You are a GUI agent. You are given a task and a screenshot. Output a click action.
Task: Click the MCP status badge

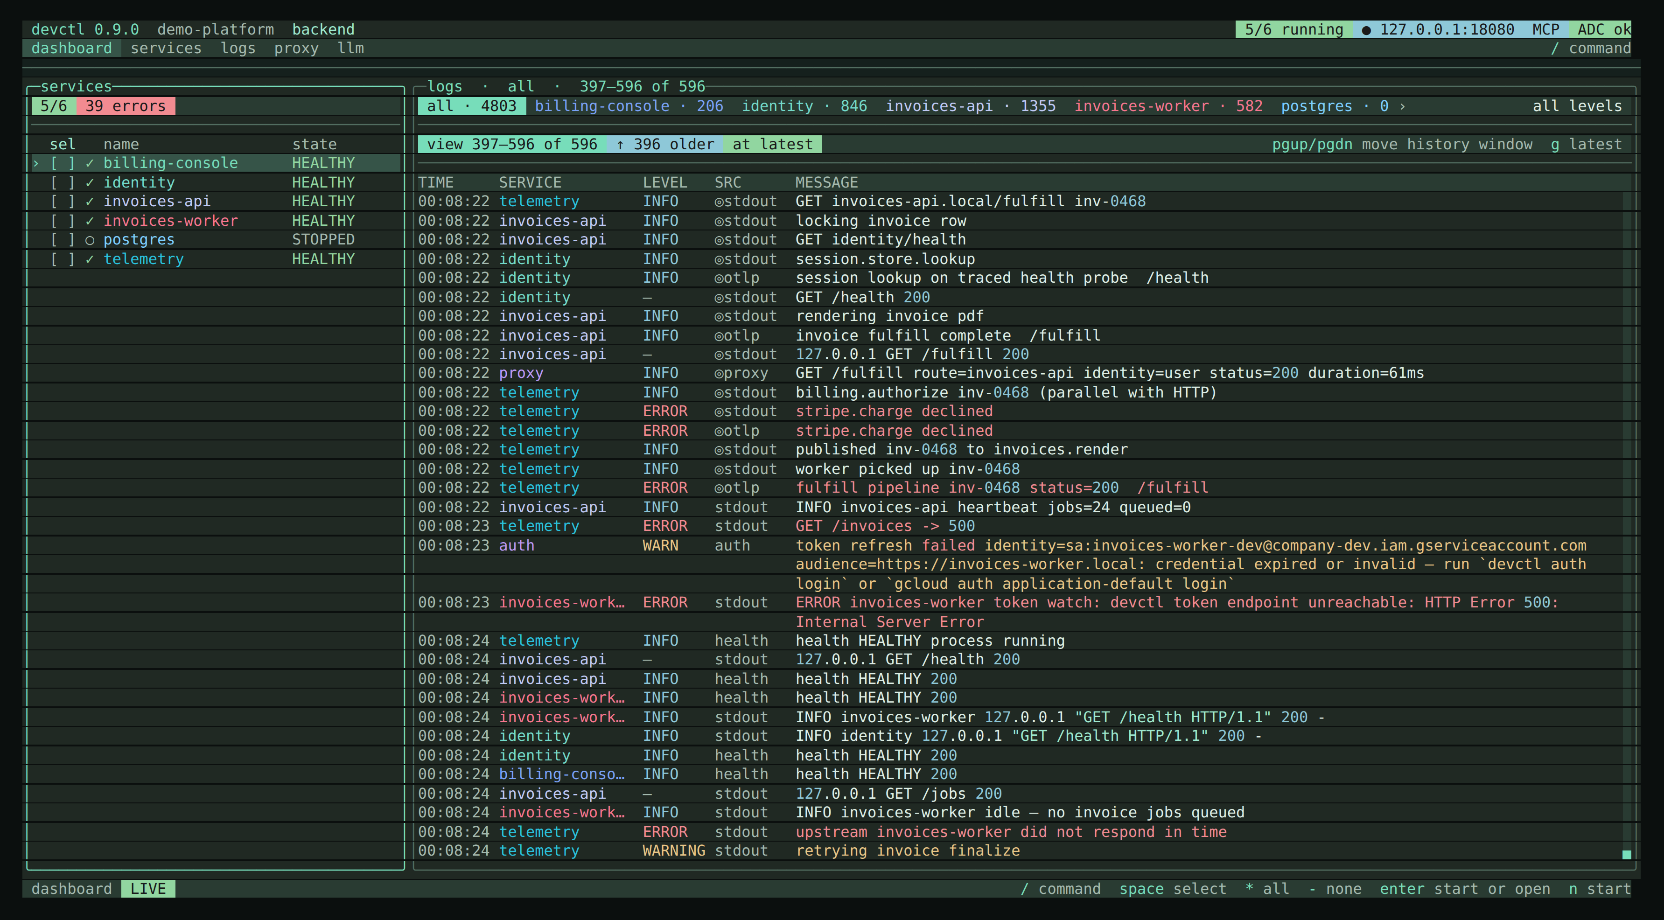(1546, 30)
